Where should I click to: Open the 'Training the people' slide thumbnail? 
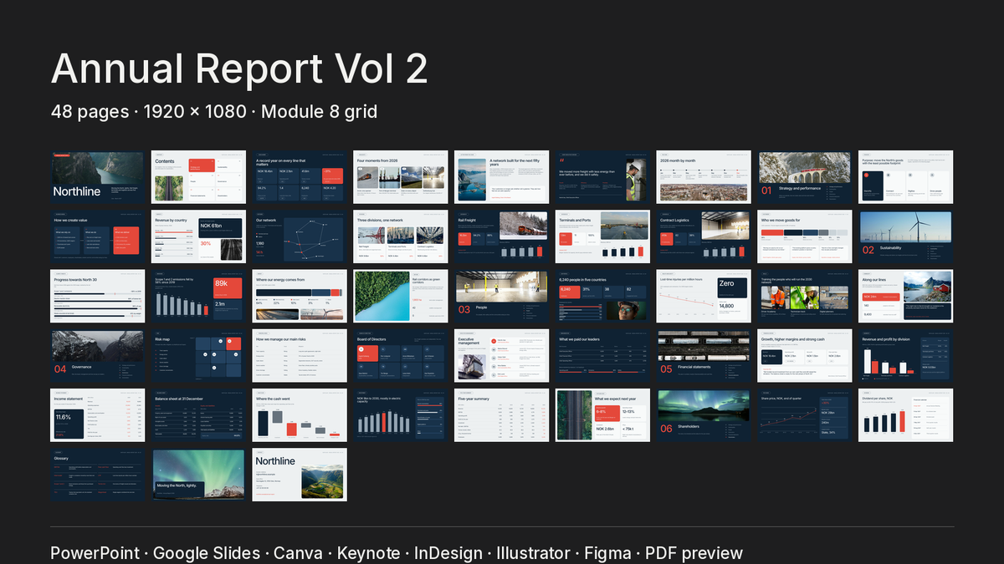click(x=806, y=296)
